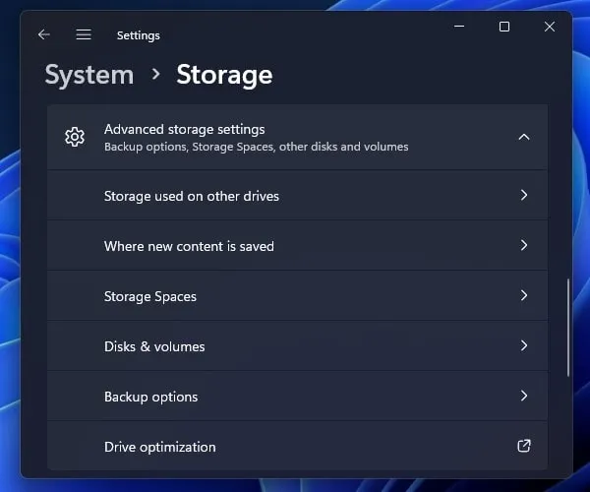The height and width of the screenshot is (492, 590).
Task: Launch Drive optimization external tool
Action: pos(297,446)
